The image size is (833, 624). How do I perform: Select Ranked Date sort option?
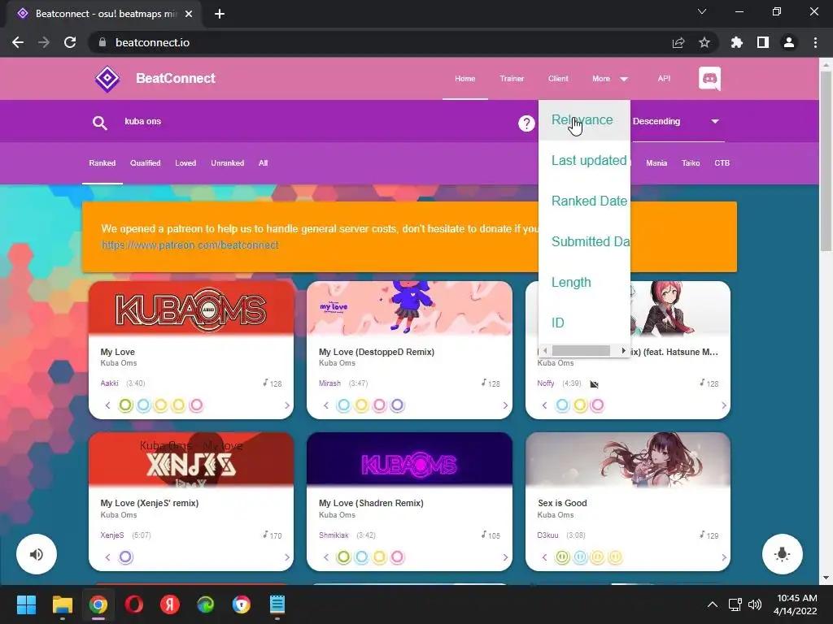point(584,201)
